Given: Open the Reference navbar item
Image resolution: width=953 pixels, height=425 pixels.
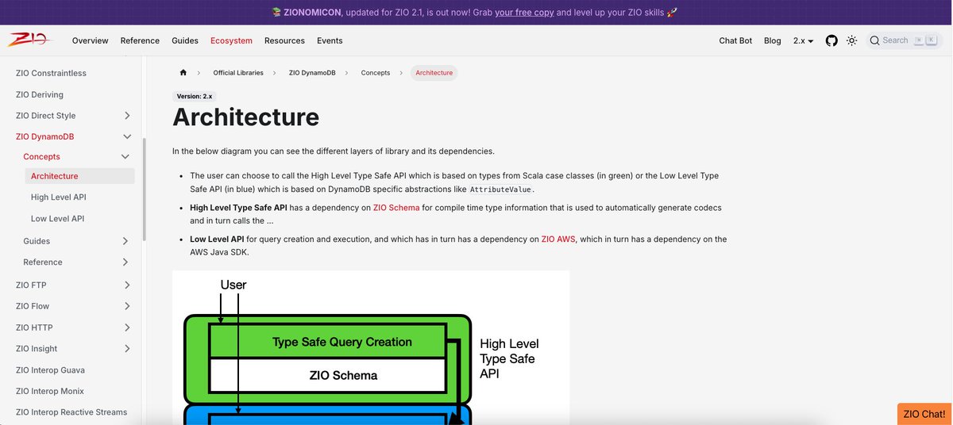Looking at the screenshot, I should (x=140, y=40).
